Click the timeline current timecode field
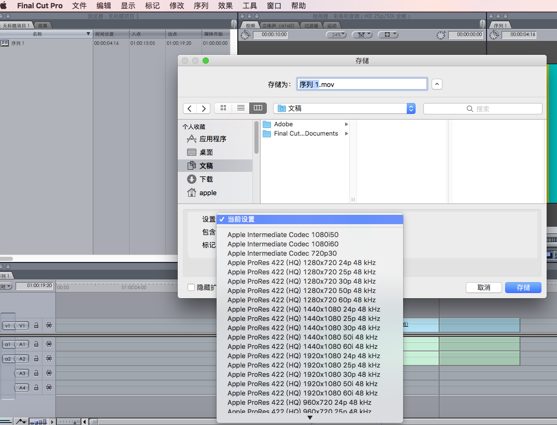This screenshot has height=425, width=557. click(35, 286)
